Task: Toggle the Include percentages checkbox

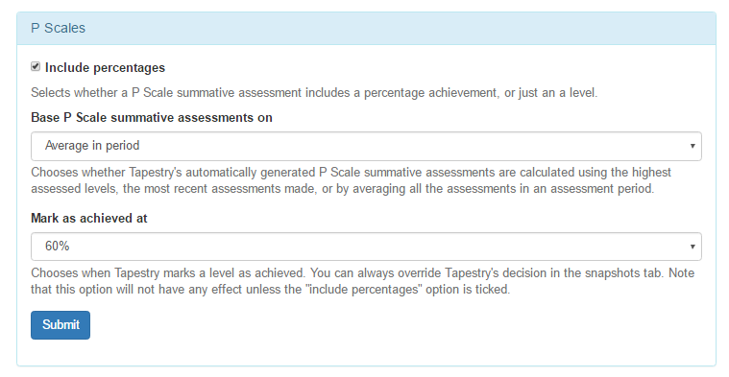Action: tap(36, 66)
